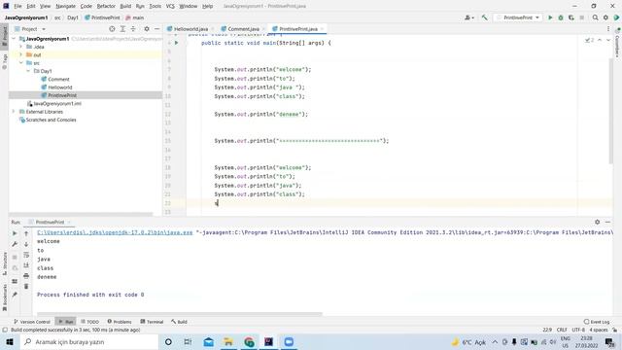Build project with the hammer icon
The height and width of the screenshot is (350, 622).
click(484, 17)
